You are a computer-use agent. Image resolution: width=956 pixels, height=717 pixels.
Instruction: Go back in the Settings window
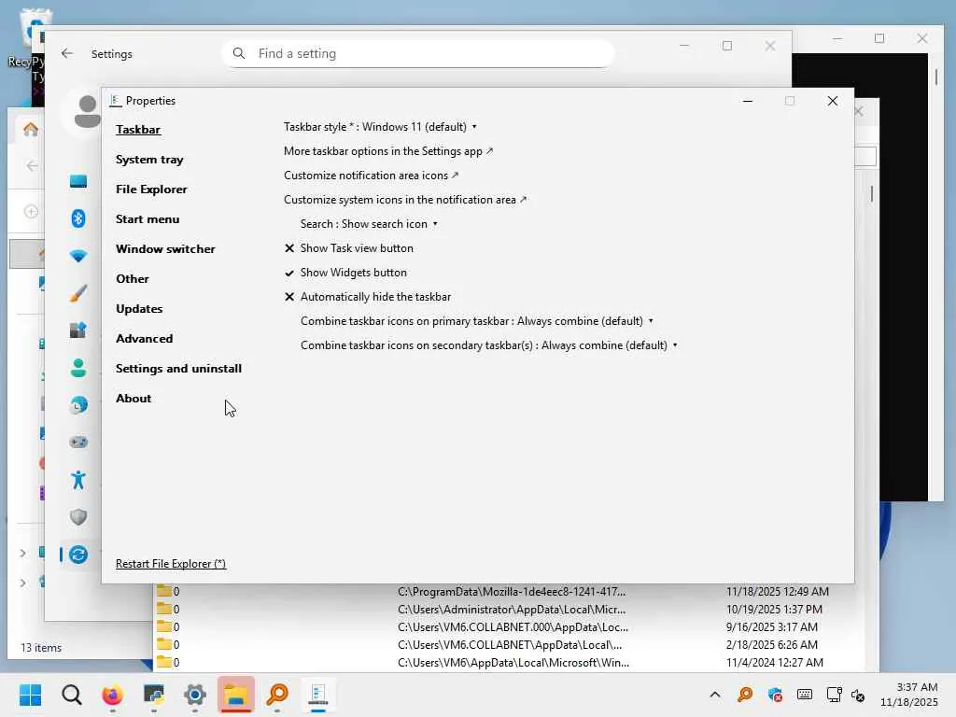[x=67, y=53]
